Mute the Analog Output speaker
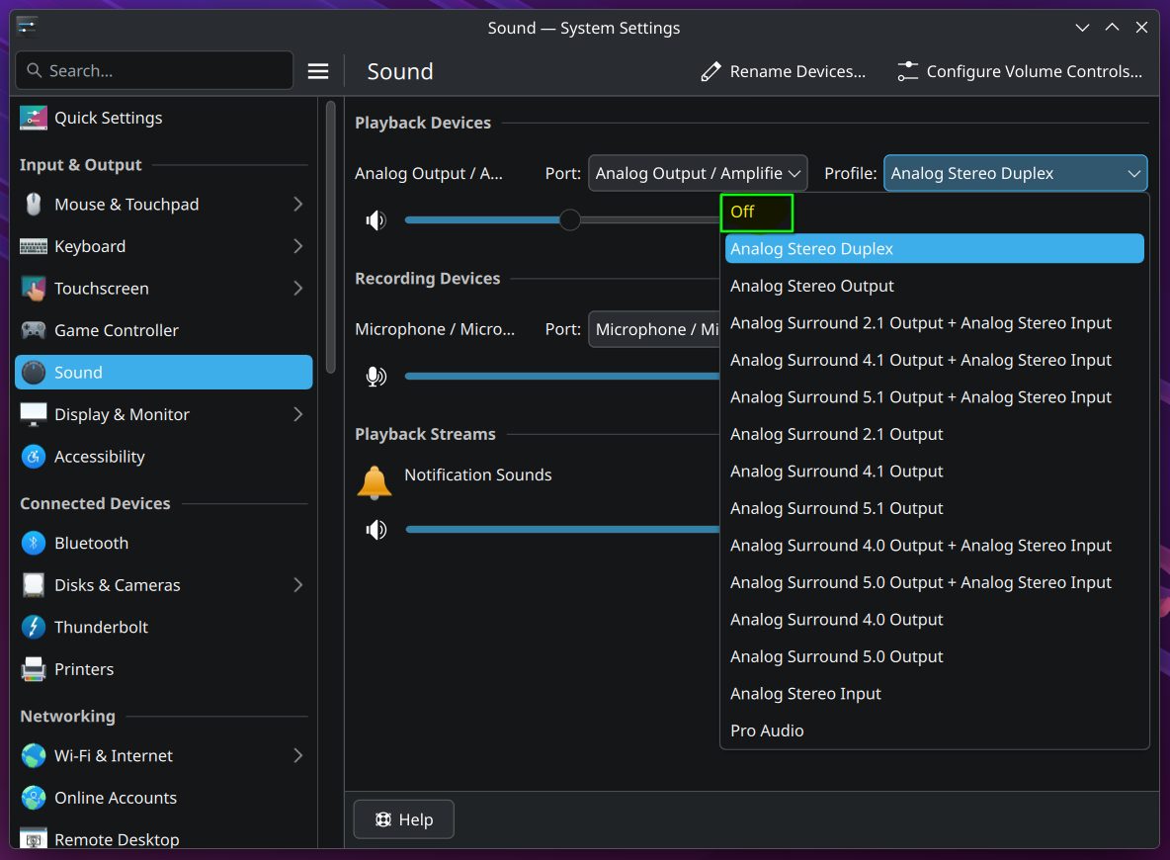Viewport: 1170px width, 860px height. 376,219
